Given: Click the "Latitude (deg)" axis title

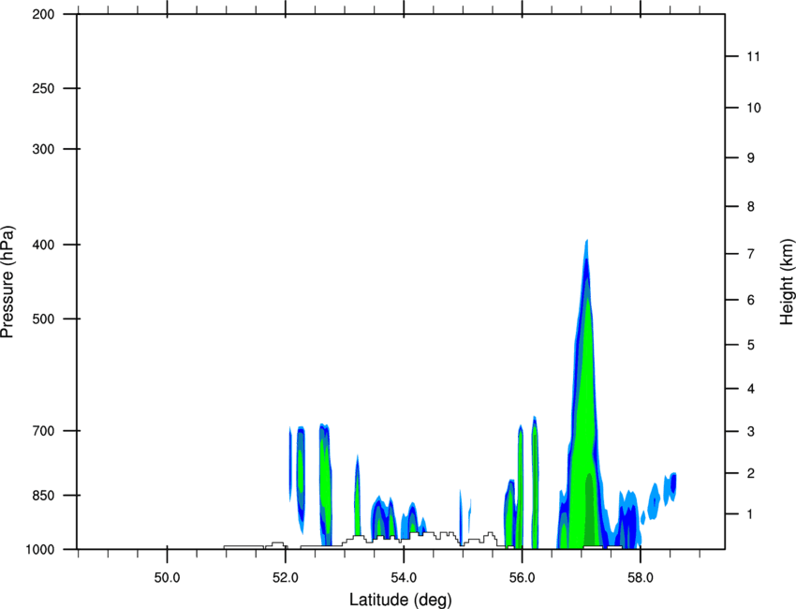Looking at the screenshot, I should 401,600.
